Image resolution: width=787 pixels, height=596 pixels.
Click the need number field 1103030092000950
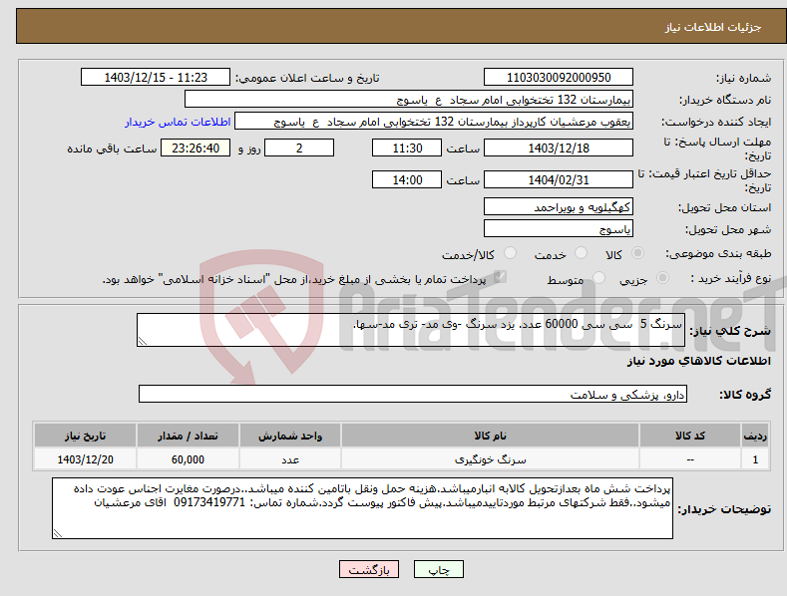pyautogui.click(x=559, y=78)
